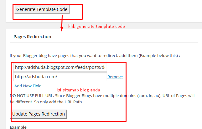Select the Pages Redirection heading
Screen dimensions: 202x129
point(32,37)
